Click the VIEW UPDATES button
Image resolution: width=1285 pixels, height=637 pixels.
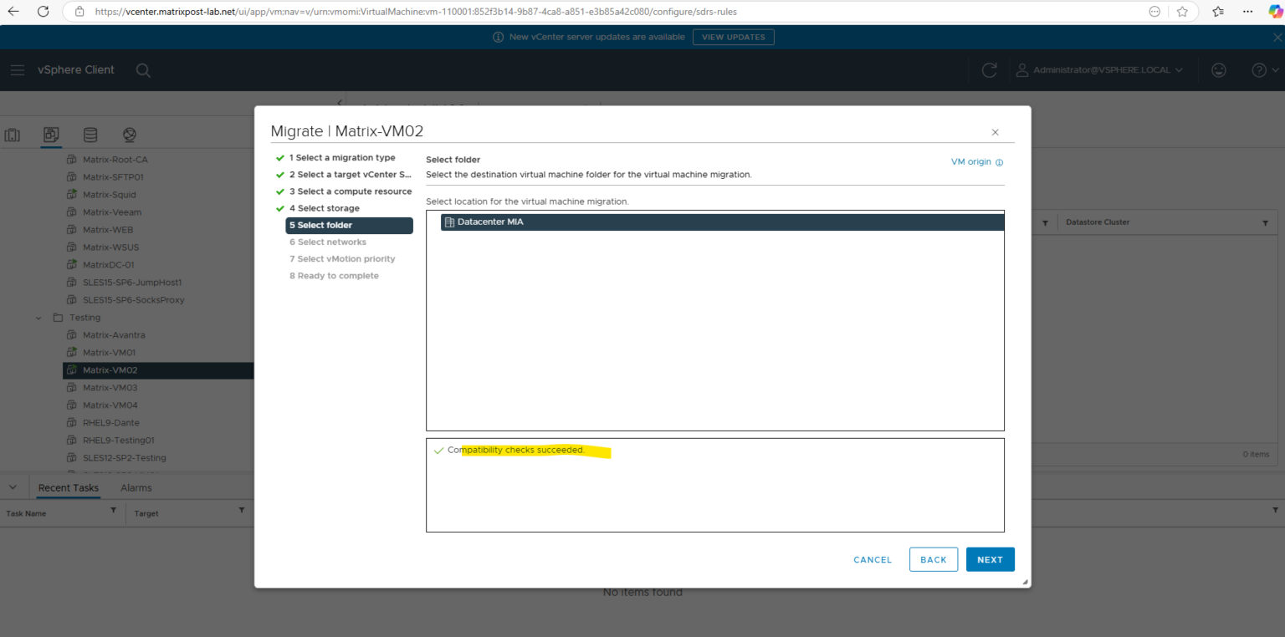(733, 37)
